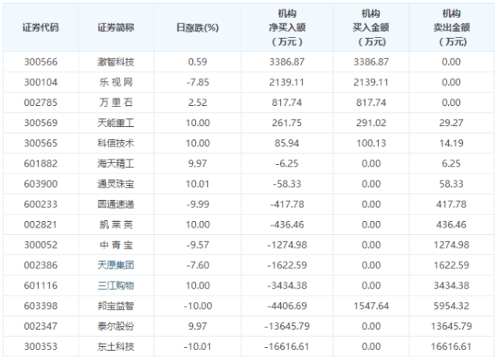
Task: Select the 天能重工 name cell
Action: [x=116, y=123]
